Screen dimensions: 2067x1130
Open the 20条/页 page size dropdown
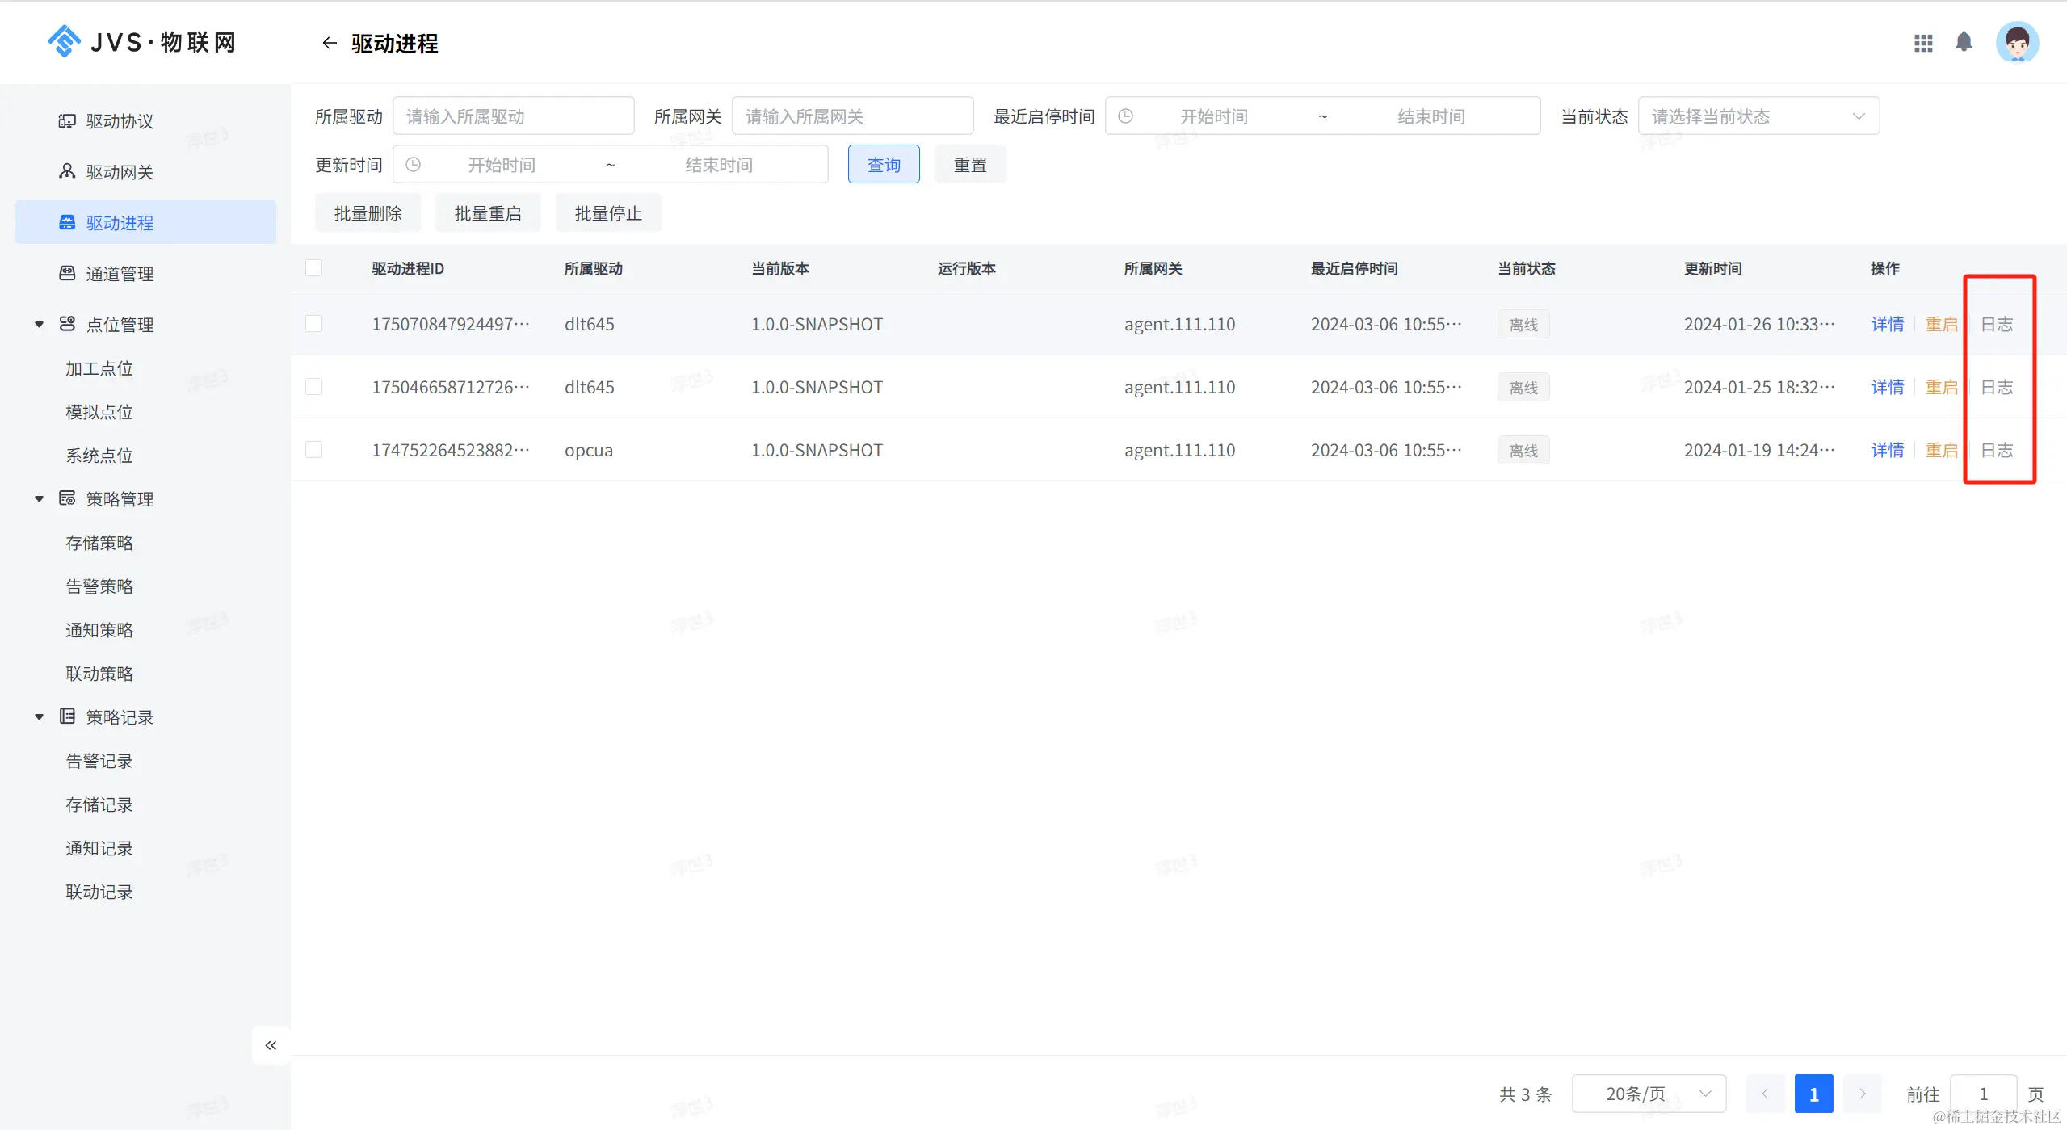point(1648,1094)
